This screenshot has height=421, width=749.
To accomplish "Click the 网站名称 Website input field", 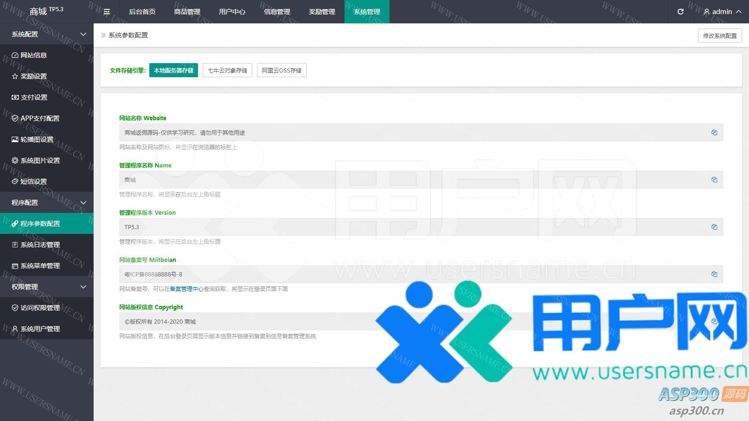I will pos(421,132).
